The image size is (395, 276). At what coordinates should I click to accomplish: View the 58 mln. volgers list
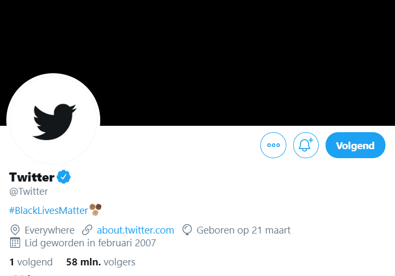[x=101, y=262]
